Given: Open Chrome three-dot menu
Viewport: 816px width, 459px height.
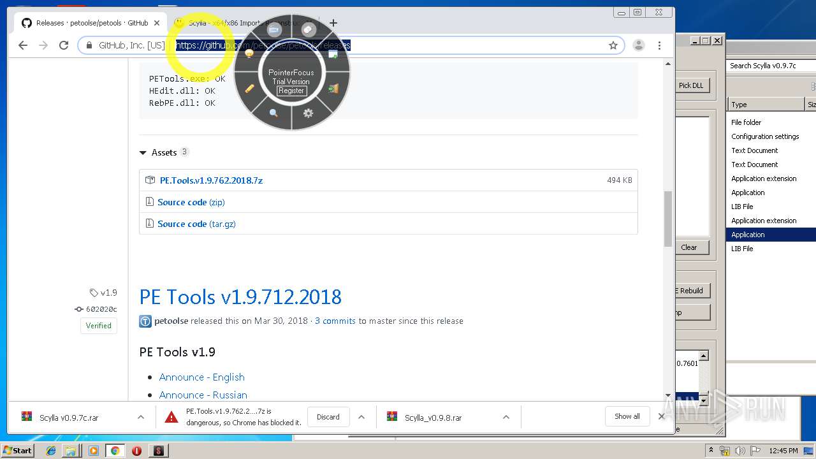Looking at the screenshot, I should click(x=659, y=45).
